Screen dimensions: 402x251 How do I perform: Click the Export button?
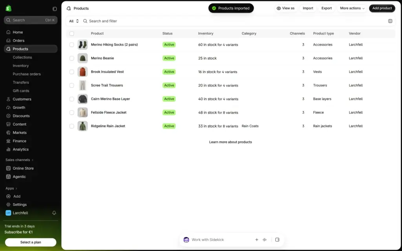coord(327,8)
